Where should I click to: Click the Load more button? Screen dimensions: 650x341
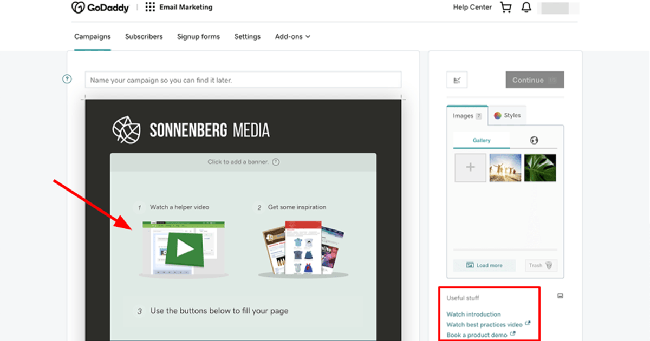pos(484,265)
